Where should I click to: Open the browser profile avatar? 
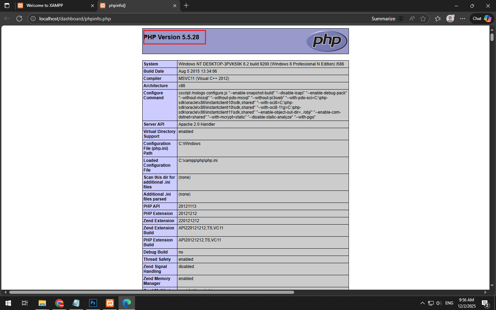pyautogui.click(x=450, y=19)
